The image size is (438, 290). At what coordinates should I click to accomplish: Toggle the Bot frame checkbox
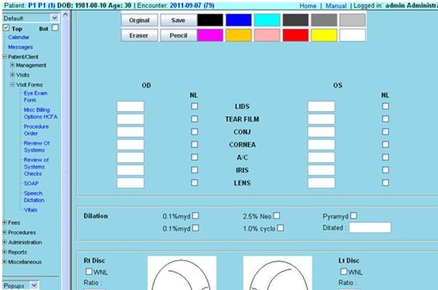point(55,28)
